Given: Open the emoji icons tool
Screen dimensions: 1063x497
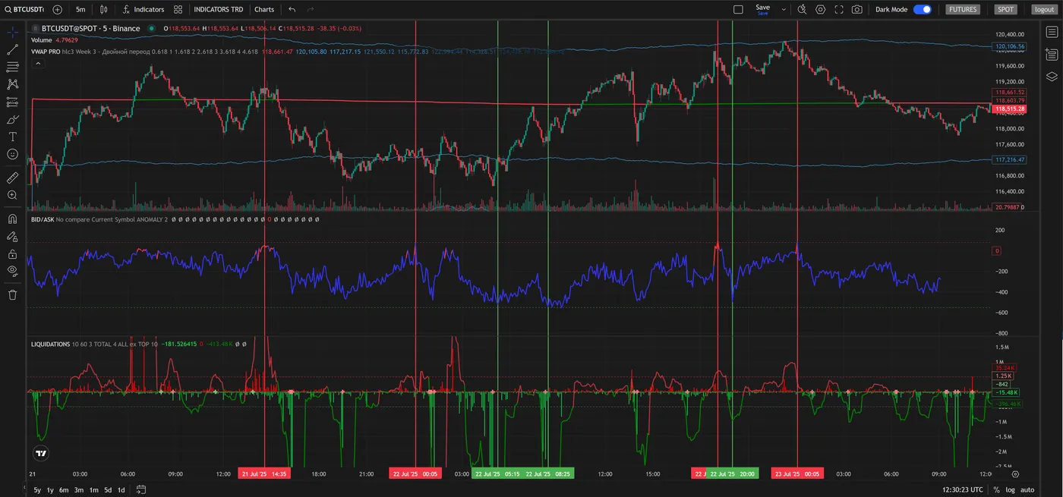Looking at the screenshot, I should (12, 154).
